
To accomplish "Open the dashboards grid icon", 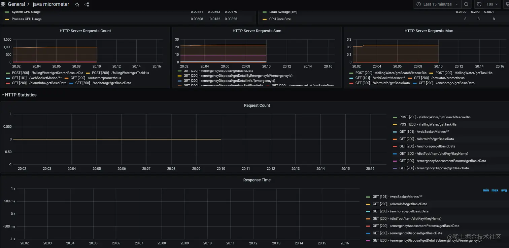I will 3,4.
